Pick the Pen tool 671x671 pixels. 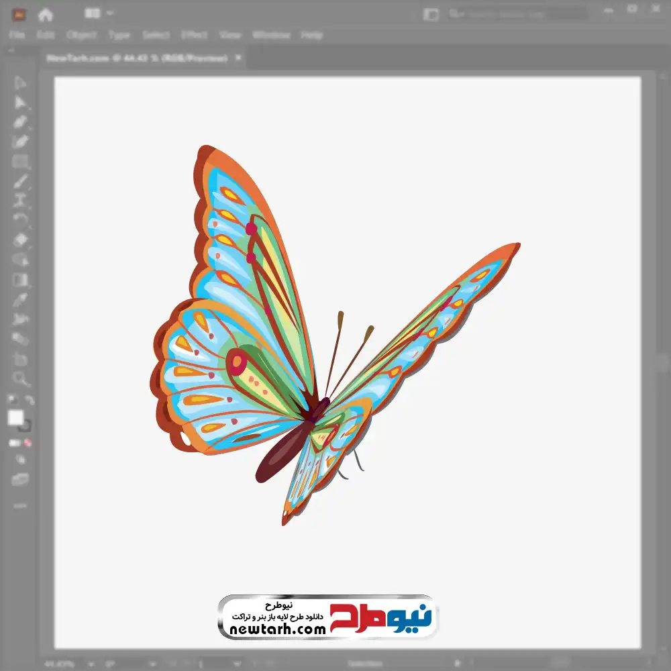coord(20,122)
